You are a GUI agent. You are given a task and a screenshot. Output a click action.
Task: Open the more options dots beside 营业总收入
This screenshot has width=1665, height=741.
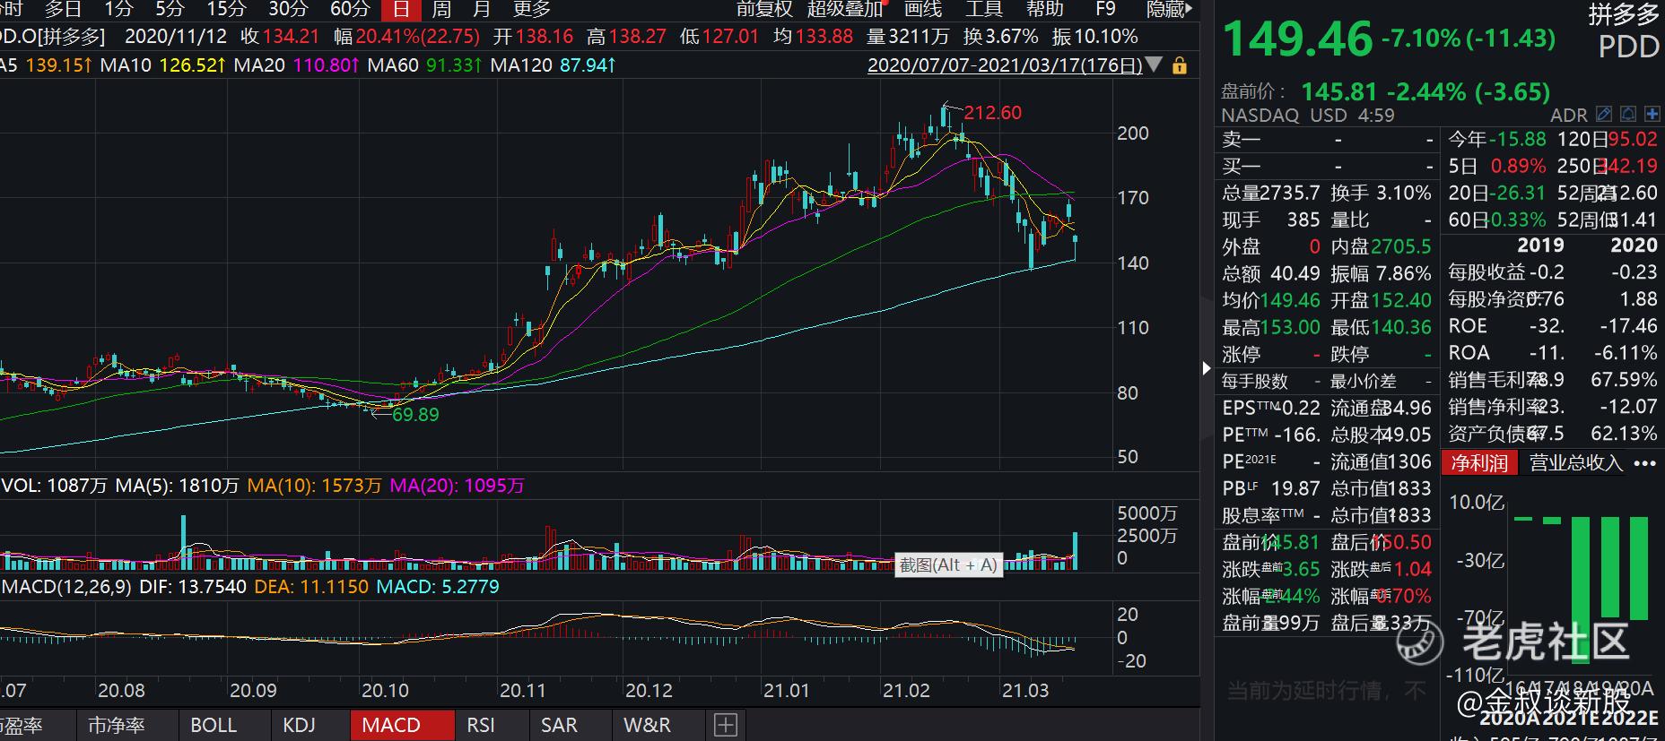pos(1644,463)
